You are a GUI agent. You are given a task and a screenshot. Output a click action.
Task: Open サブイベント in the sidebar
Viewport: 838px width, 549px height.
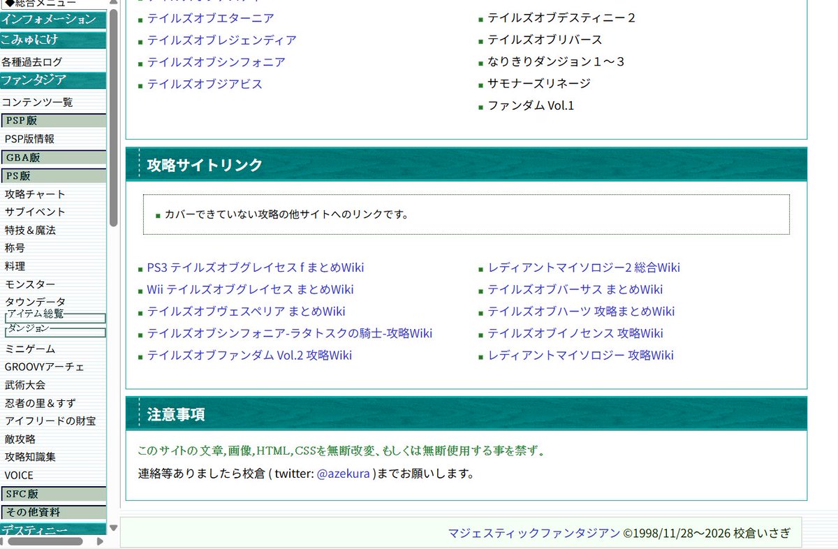point(35,212)
